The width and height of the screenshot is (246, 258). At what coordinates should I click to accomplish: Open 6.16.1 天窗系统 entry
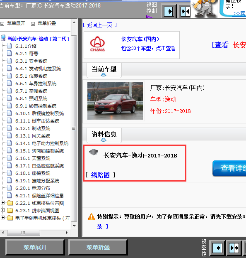[x=33, y=158]
